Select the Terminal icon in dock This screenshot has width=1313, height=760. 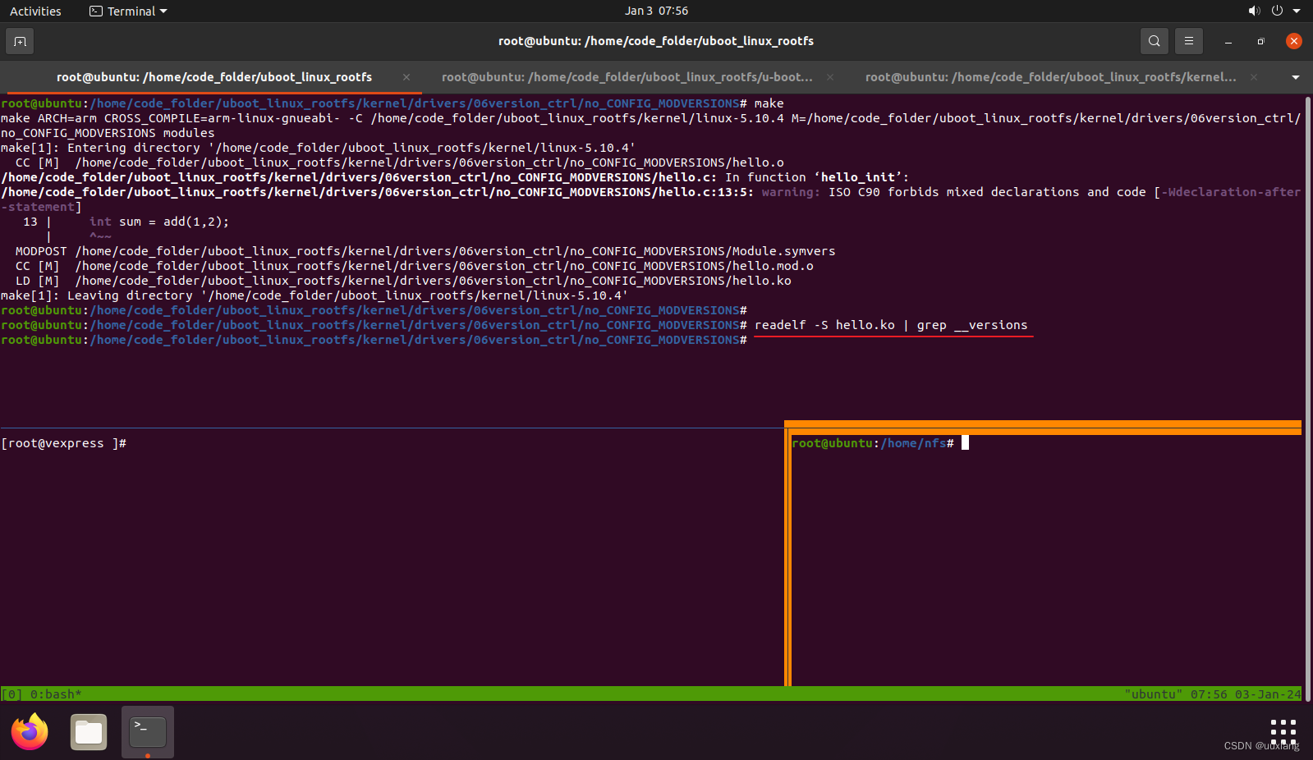coord(148,732)
